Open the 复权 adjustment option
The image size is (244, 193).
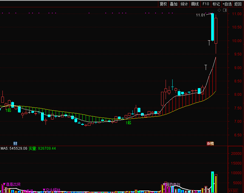coord(163,4)
